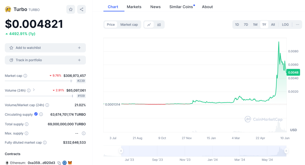Click Add to watchlist button

(45, 48)
